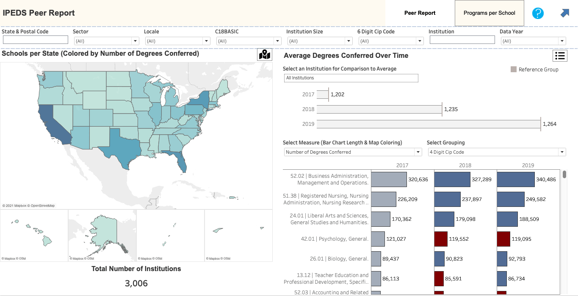The width and height of the screenshot is (578, 296).
Task: Expand the Select Grouping dropdown
Action: tap(497, 152)
